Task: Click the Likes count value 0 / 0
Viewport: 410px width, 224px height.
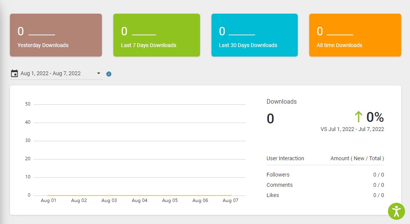Action: point(378,195)
